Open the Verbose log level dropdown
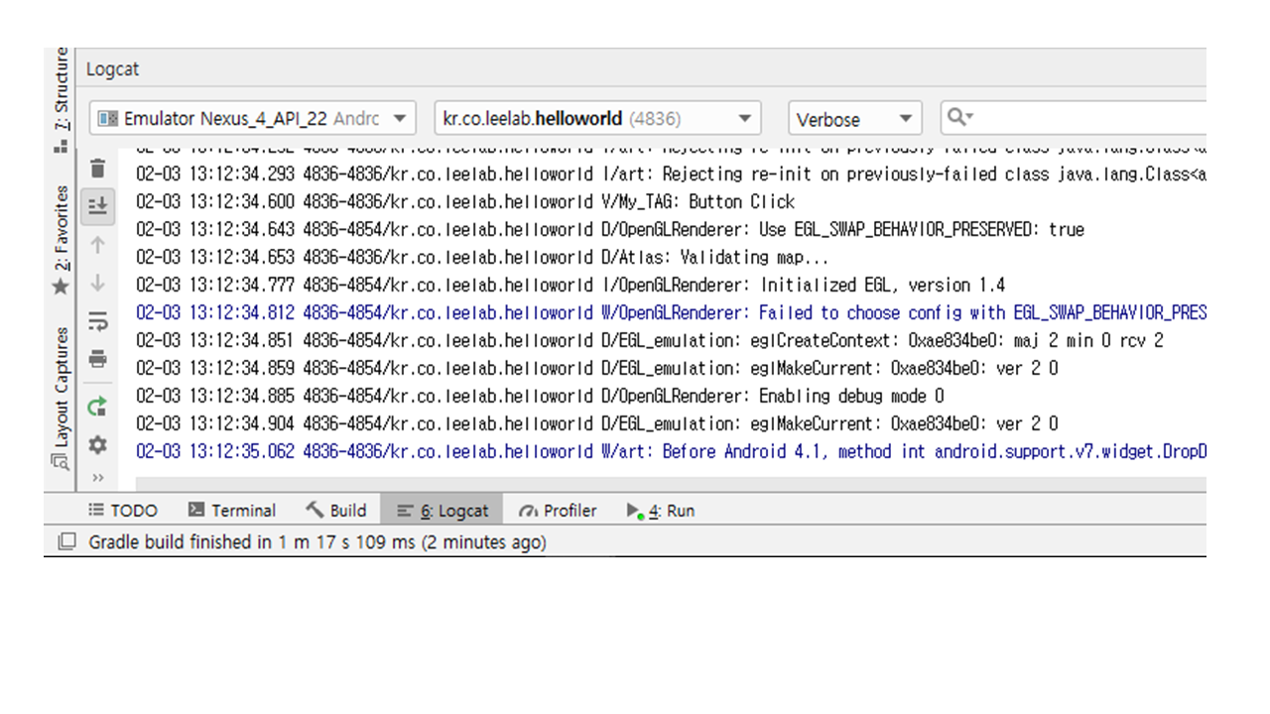Viewport: 1270px width, 714px height. click(x=854, y=119)
